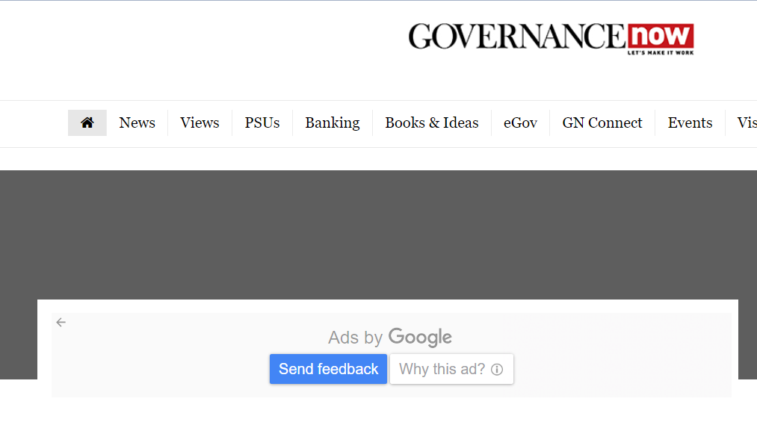Screen dimensions: 757x422
Task: Open Books & Ideas section
Action: pos(432,123)
